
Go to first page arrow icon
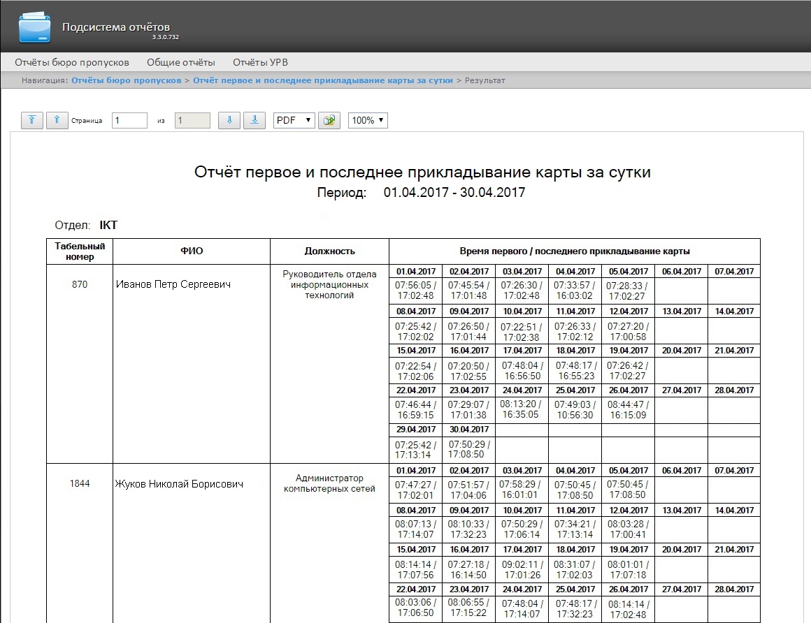31,120
